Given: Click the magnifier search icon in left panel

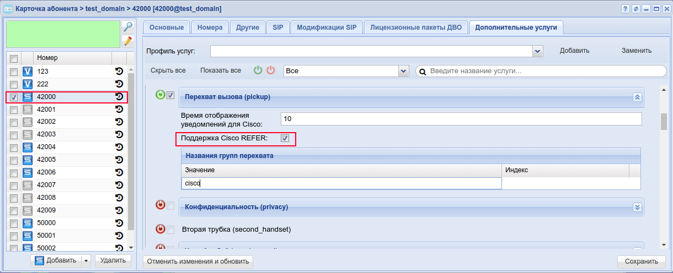Looking at the screenshot, I should click(x=127, y=27).
